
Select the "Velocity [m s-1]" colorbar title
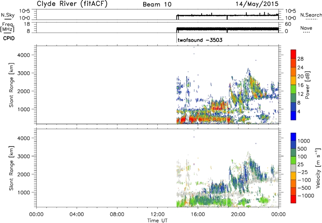[x=318, y=168]
